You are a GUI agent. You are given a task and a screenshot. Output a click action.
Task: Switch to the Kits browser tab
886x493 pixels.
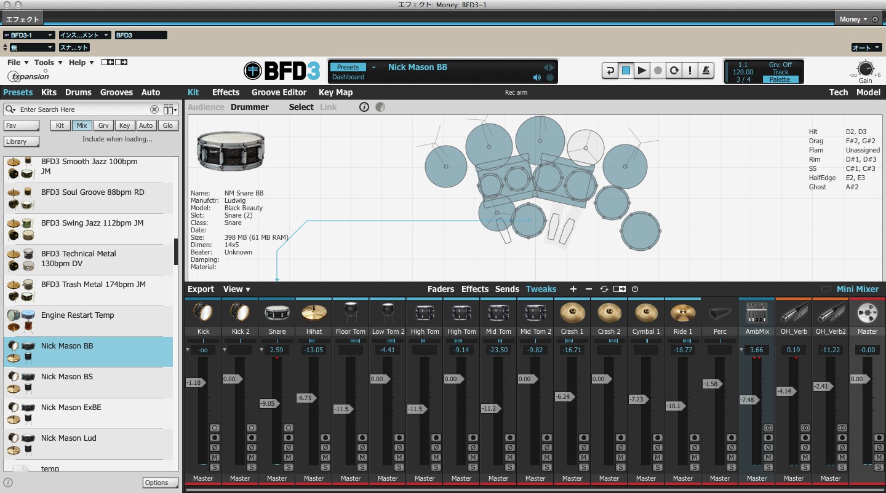coord(49,92)
